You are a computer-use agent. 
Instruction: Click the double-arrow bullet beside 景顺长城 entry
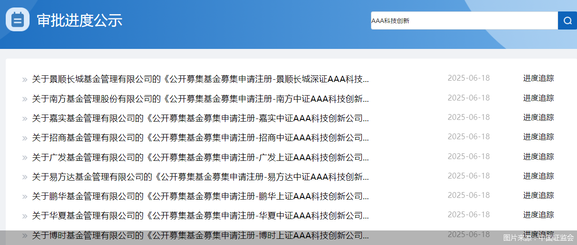[25, 80]
